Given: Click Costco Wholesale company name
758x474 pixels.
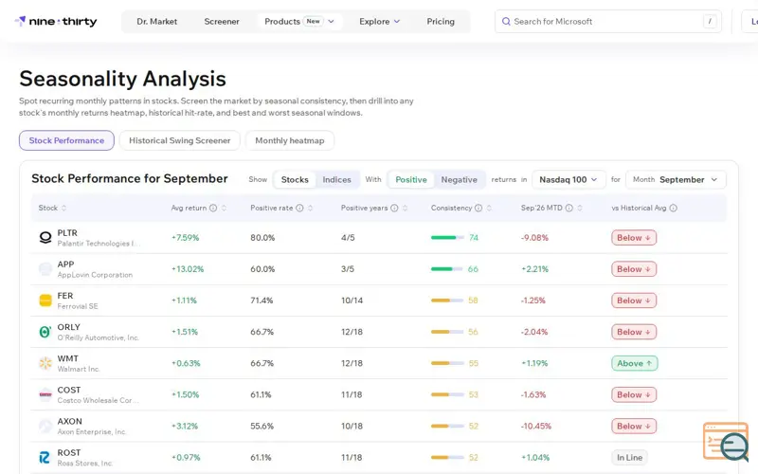Looking at the screenshot, I should click(x=98, y=400).
